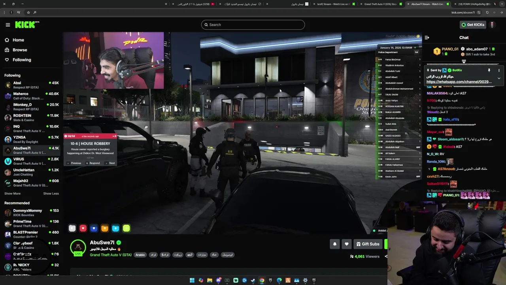The image size is (506, 285).
Task: Open Windows Start button in taskbar
Action: (x=192, y=280)
